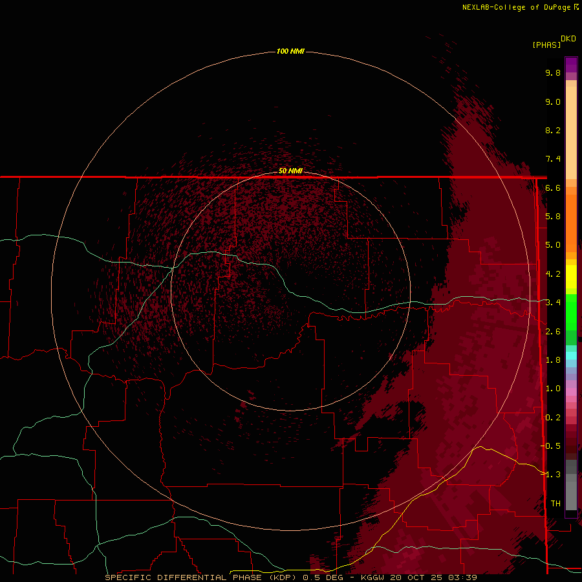Click the DKD label above the color scale
Screen dimensions: 582x582
click(x=568, y=39)
